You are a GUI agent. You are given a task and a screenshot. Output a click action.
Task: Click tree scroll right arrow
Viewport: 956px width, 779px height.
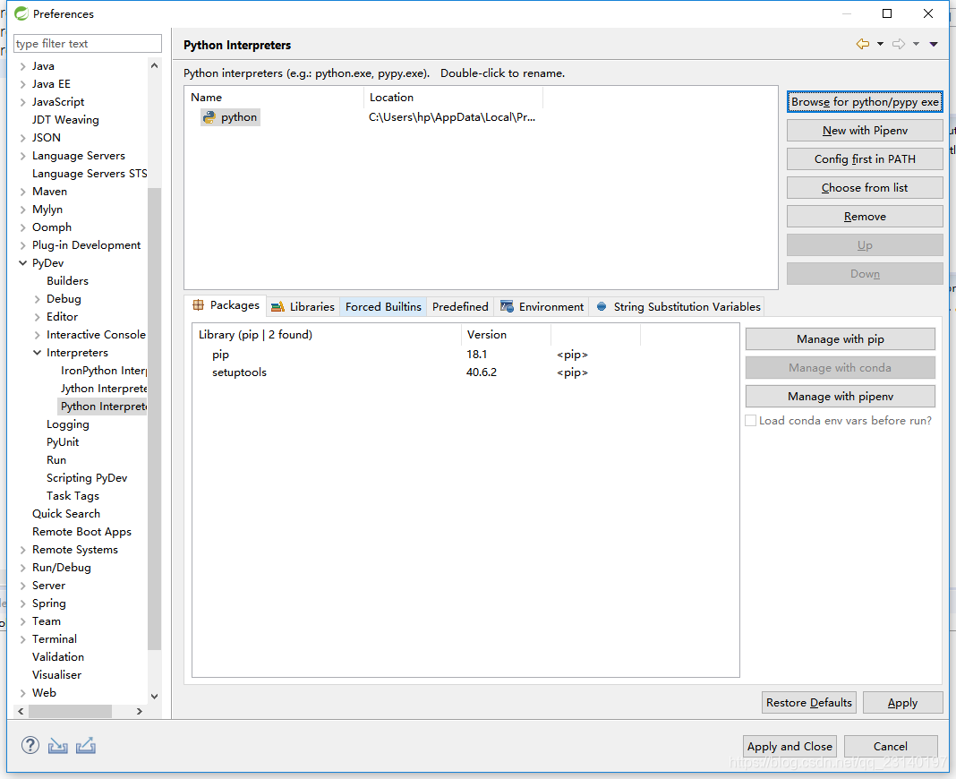pos(140,711)
